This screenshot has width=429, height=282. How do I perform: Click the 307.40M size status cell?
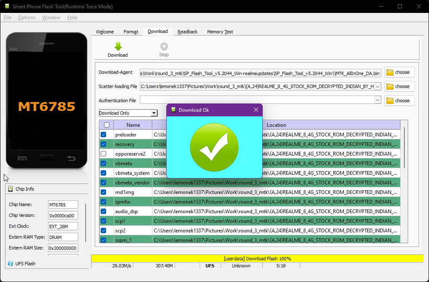tap(154, 266)
